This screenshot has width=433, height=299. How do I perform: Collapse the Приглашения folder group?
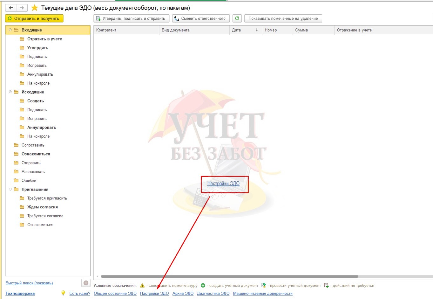click(x=10, y=189)
